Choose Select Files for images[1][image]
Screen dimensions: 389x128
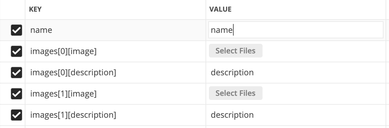click(x=235, y=93)
